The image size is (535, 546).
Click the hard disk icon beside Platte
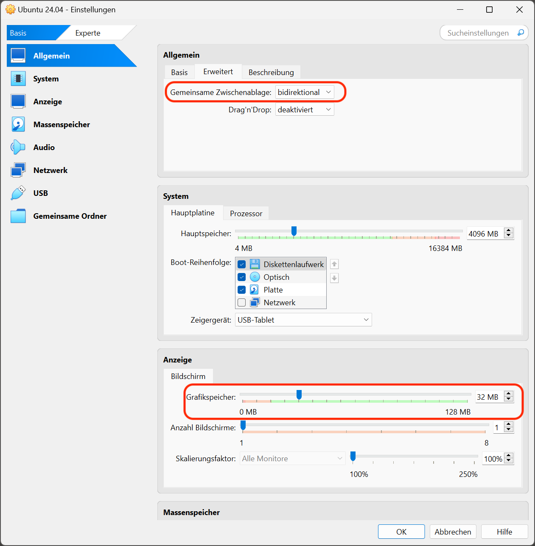[255, 290]
